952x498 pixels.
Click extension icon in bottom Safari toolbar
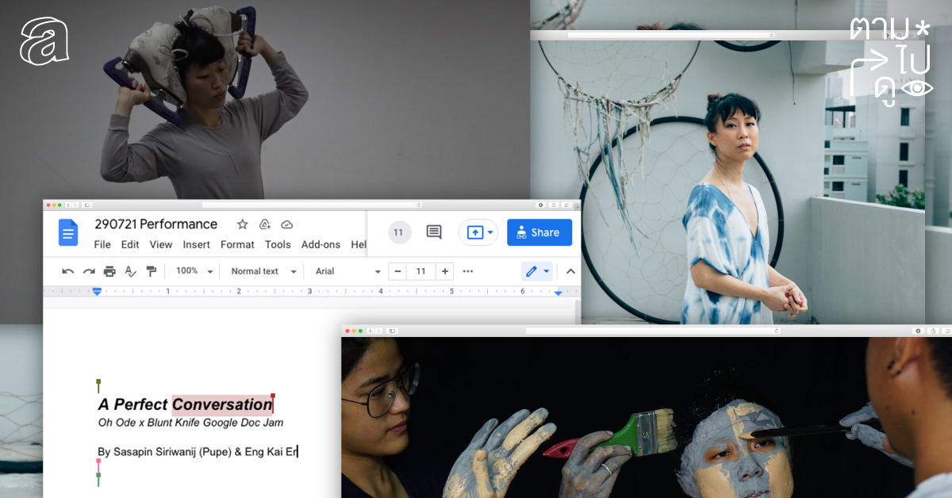click(918, 331)
